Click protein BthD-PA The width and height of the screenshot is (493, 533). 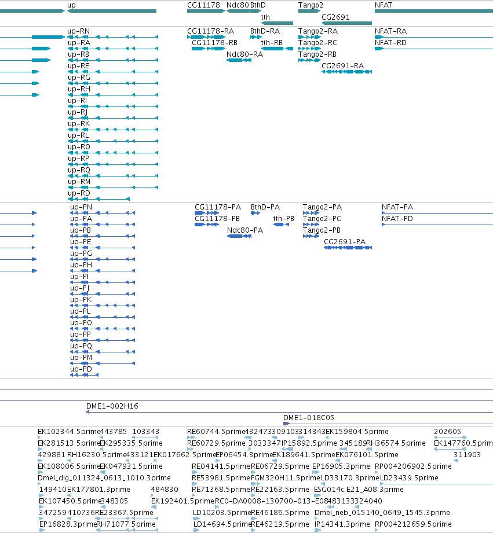265,207
